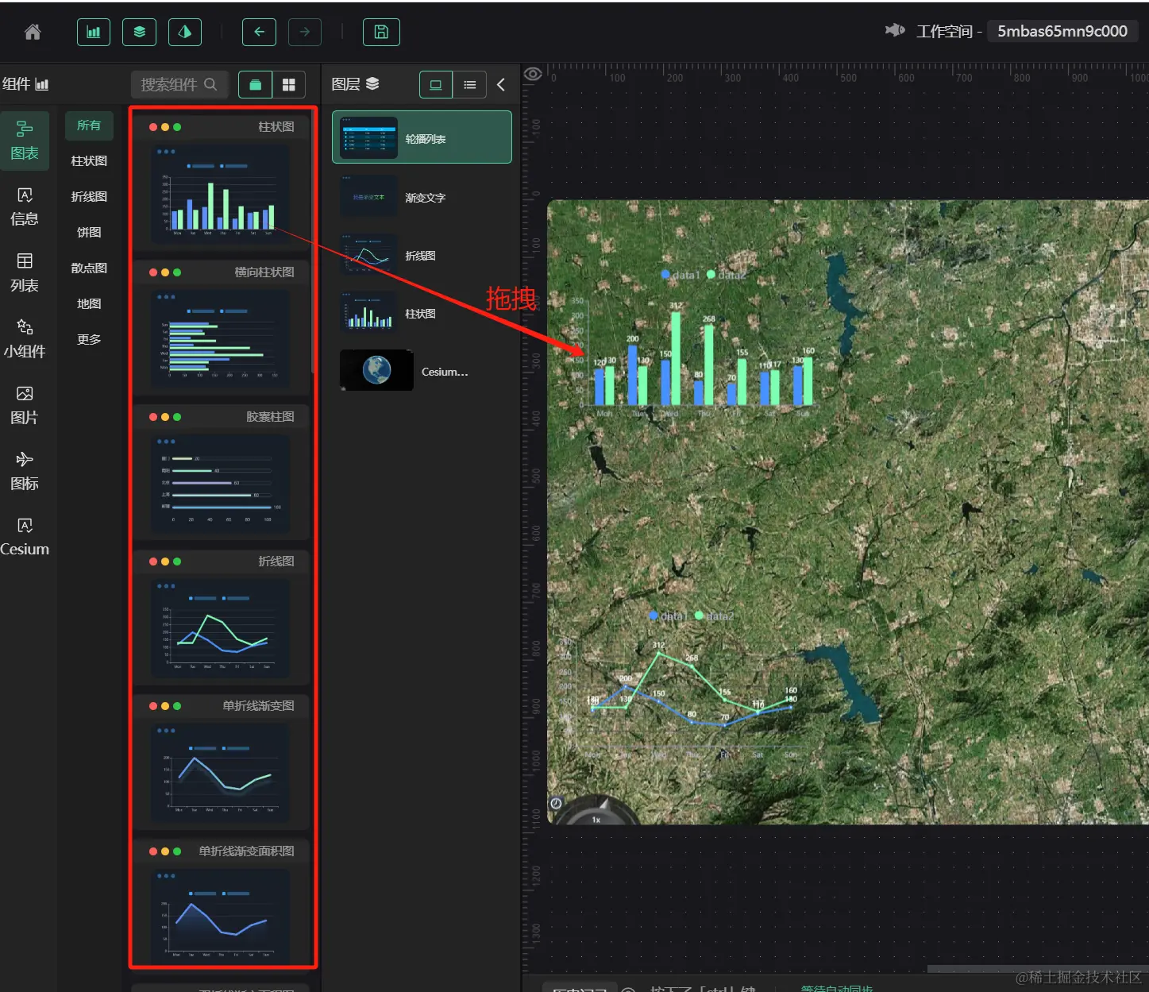Screen dimensions: 1149x992
Task: Toggle the details panel droplet button
Action: click(185, 32)
